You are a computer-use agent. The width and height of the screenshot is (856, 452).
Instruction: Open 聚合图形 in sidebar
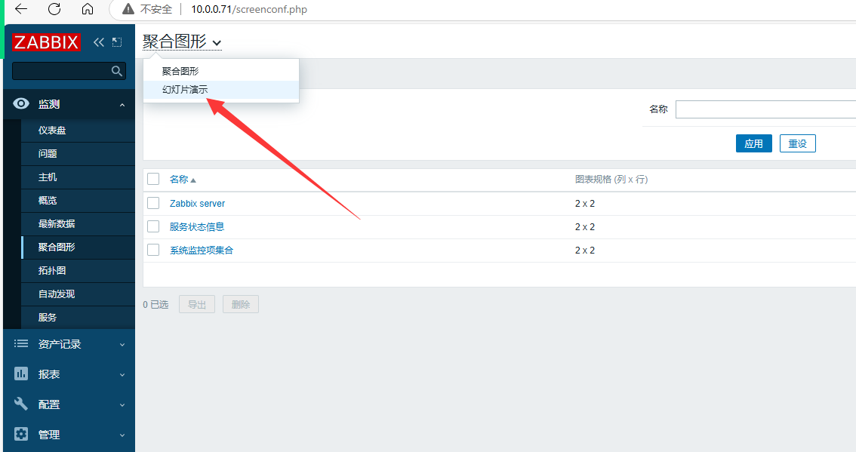(x=78, y=248)
